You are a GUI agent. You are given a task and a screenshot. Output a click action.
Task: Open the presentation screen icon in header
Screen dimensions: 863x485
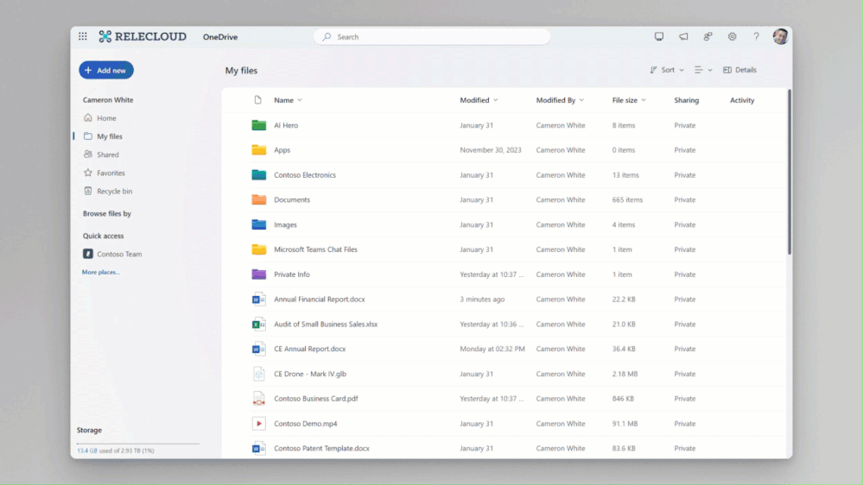pos(659,36)
